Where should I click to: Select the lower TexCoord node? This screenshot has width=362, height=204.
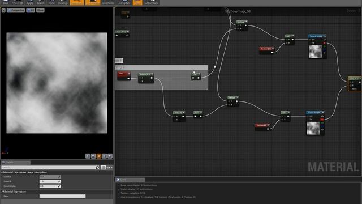click(x=262, y=127)
